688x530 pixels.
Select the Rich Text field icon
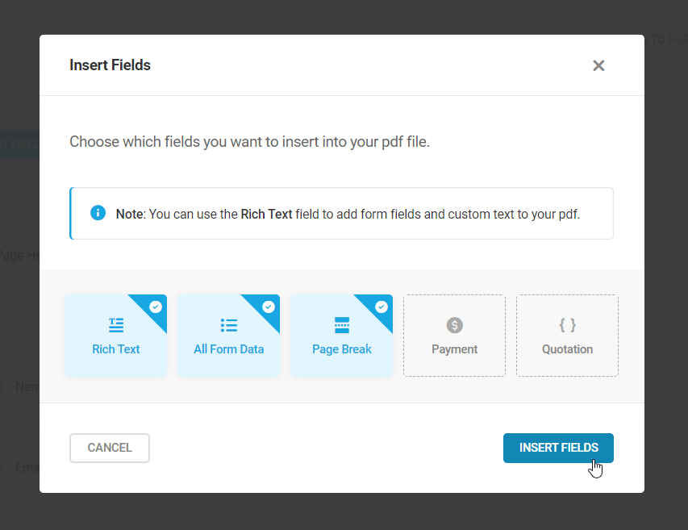(115, 327)
